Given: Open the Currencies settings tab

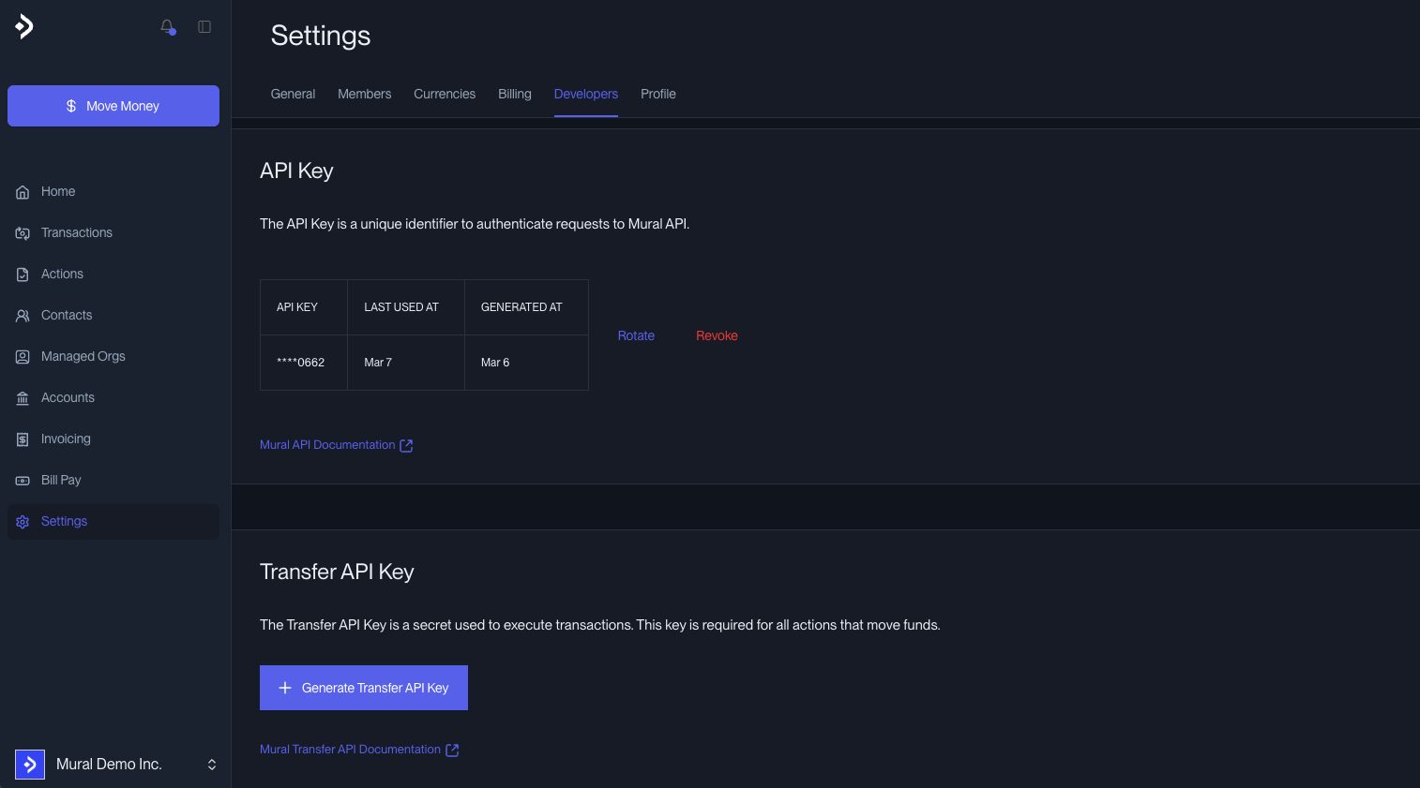Looking at the screenshot, I should tap(445, 94).
